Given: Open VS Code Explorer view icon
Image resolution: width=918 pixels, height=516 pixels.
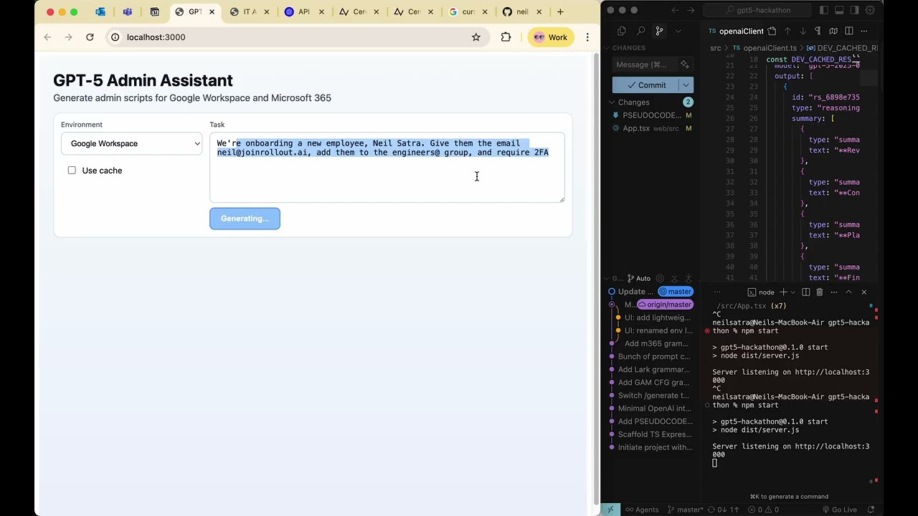Looking at the screenshot, I should tap(622, 31).
